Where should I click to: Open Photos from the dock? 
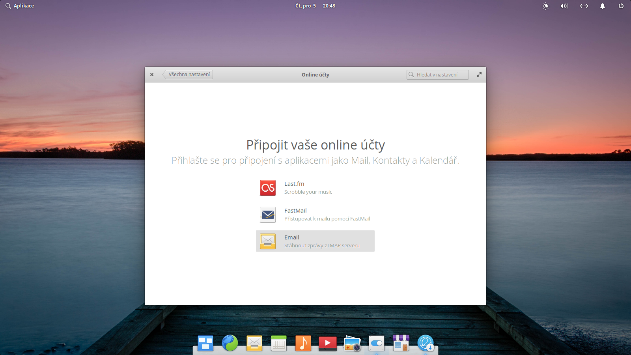[352, 343]
